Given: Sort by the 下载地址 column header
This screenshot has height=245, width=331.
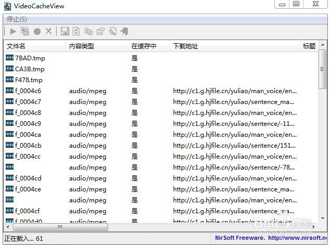Looking at the screenshot, I should (234, 46).
